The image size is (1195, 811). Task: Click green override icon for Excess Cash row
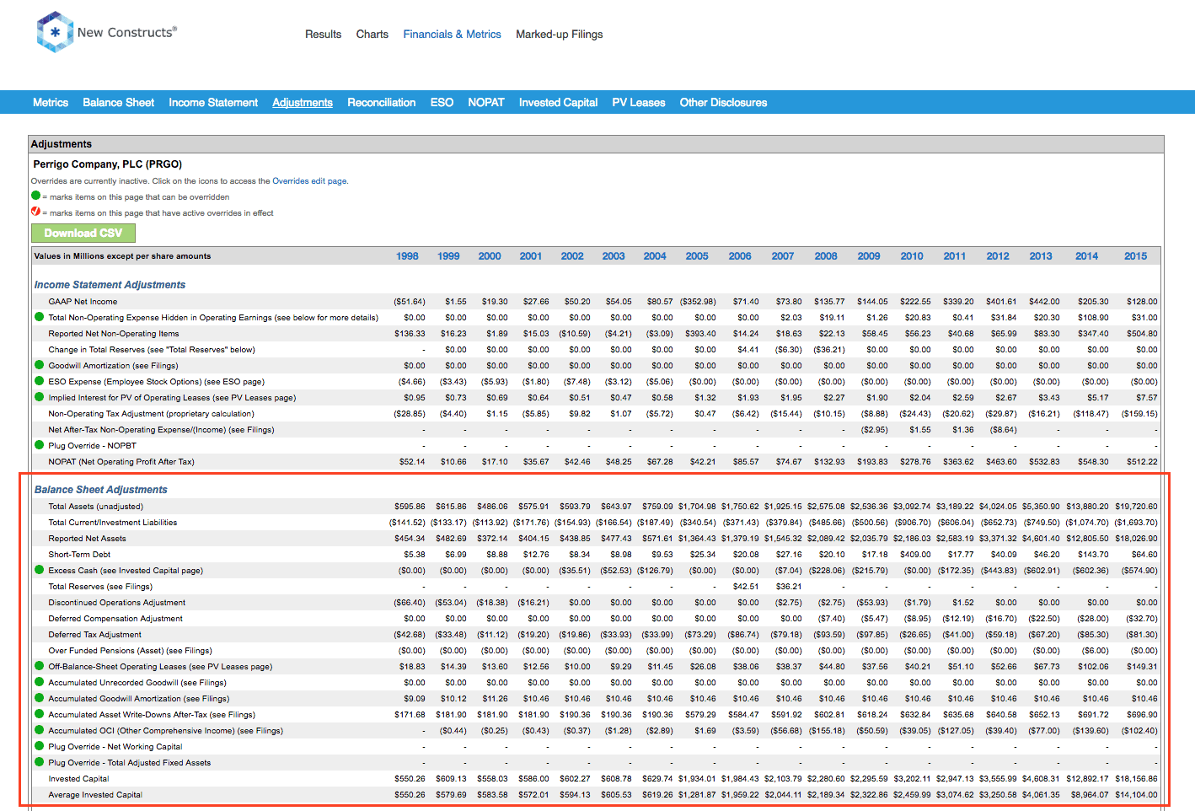point(39,570)
